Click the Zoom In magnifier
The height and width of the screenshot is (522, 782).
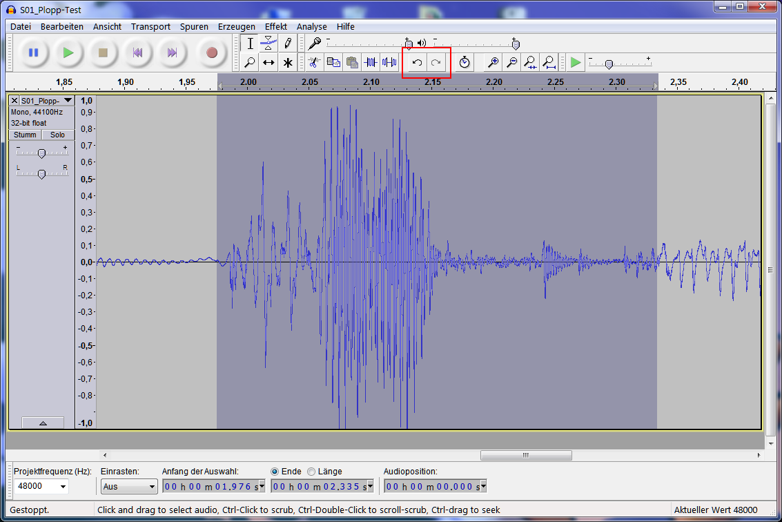click(x=493, y=62)
